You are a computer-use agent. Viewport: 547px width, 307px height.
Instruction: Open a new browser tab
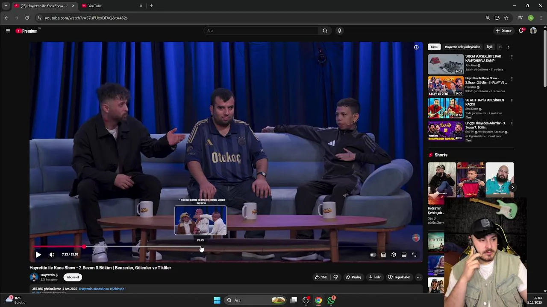point(151,6)
